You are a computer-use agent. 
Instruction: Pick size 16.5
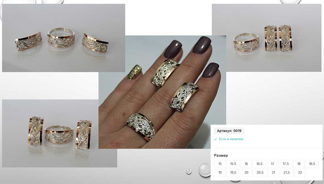click(x=259, y=164)
